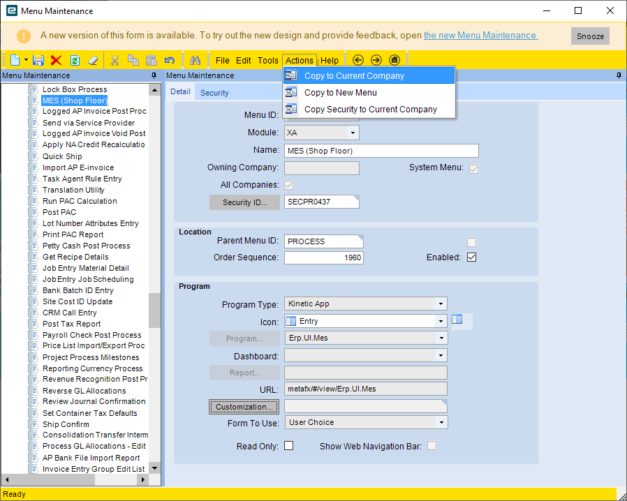Pin the left Menu Maintenance tree panel

(154, 75)
